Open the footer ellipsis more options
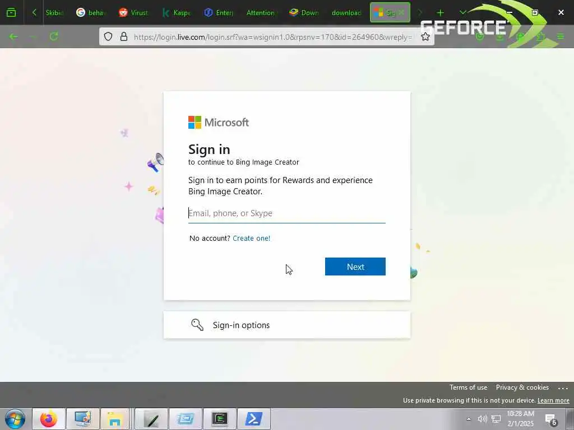The height and width of the screenshot is (430, 574). tap(563, 388)
